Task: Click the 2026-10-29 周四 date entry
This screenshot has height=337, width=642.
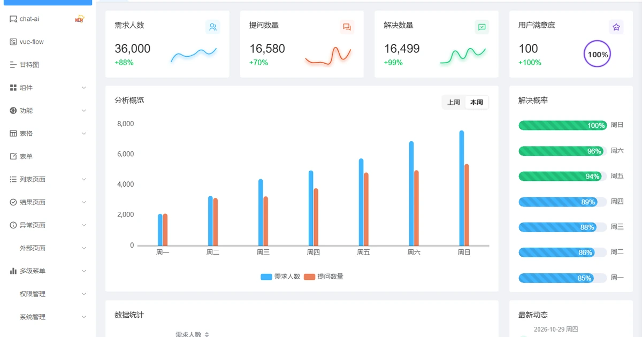Action: [556, 330]
